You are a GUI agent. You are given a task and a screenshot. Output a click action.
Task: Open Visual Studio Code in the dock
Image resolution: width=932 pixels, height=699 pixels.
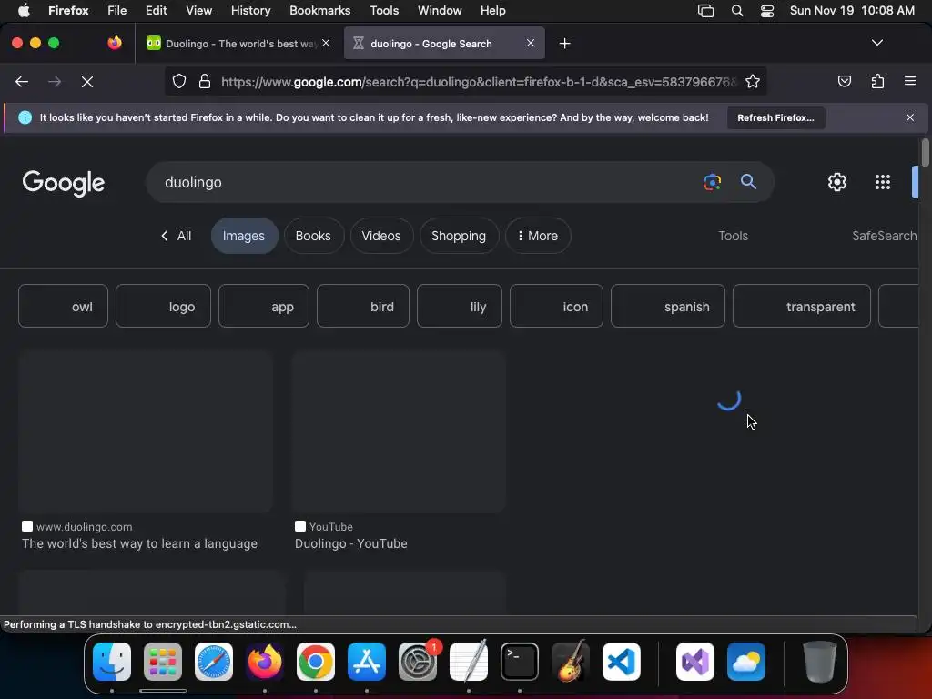click(622, 662)
